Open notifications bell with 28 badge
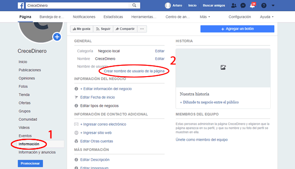The width and height of the screenshot is (295, 169). click(253, 5)
